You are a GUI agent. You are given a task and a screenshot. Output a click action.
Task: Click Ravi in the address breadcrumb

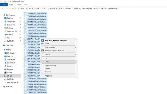(44, 9)
